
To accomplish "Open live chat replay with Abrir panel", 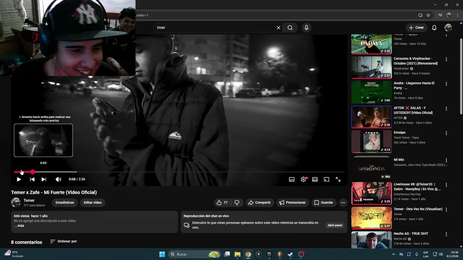I will pos(335,225).
